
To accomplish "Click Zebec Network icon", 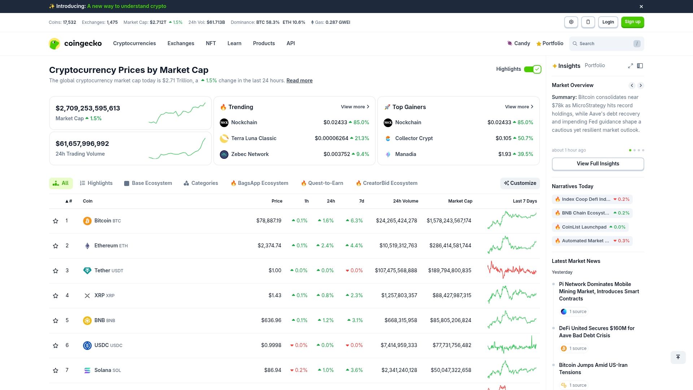I will [x=224, y=155].
